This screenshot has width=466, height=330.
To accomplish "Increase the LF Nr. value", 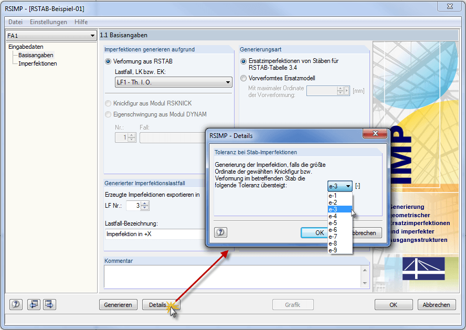I will click(145, 204).
